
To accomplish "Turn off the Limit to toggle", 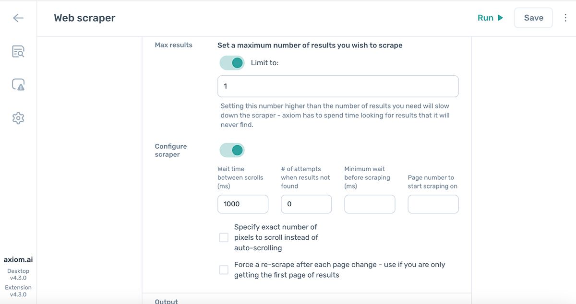I will pyautogui.click(x=232, y=63).
